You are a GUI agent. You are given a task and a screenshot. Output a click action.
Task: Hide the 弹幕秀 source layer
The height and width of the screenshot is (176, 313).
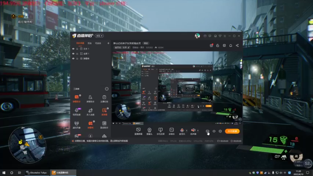(73, 59)
